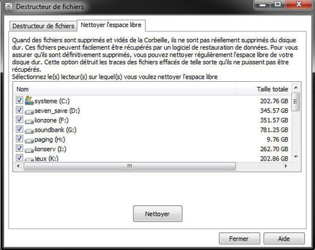Click the 202.86 GB size value
315x250 pixels.
(x=274, y=159)
